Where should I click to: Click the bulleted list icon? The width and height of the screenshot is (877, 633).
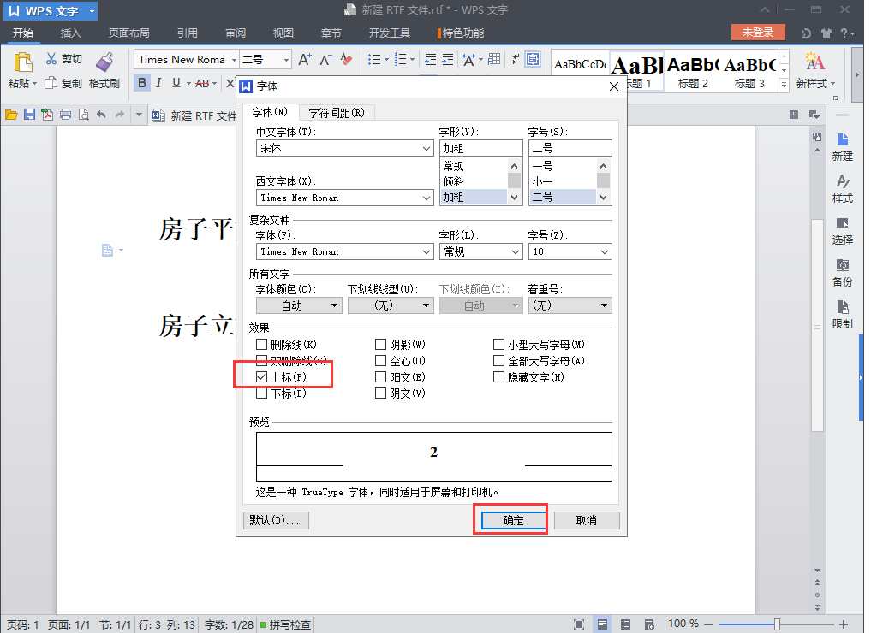[374, 59]
